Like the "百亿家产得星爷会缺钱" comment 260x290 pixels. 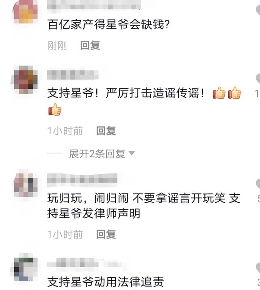(258, 10)
